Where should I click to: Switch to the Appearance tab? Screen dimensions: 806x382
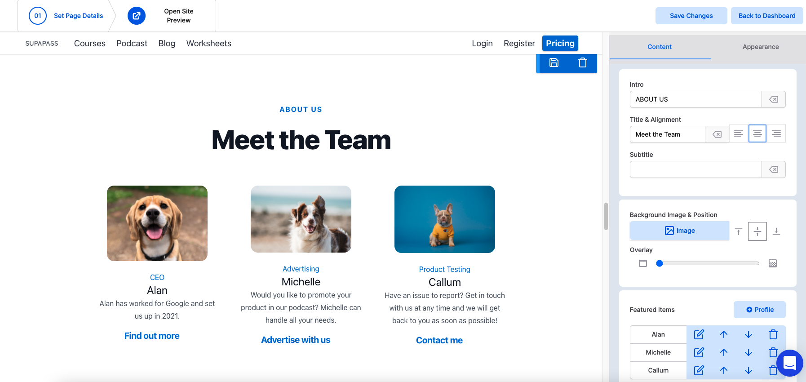[x=761, y=47]
